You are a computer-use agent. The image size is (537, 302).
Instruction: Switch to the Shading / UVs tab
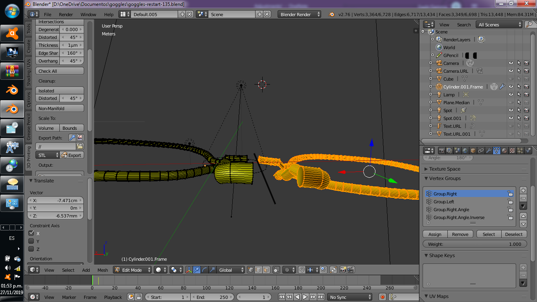tap(29, 73)
